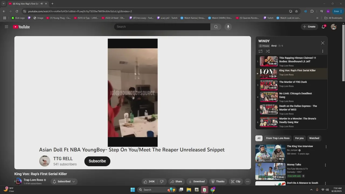345x194 pixels.
Task: Open the All Bookmarks folder
Action: click(333, 18)
